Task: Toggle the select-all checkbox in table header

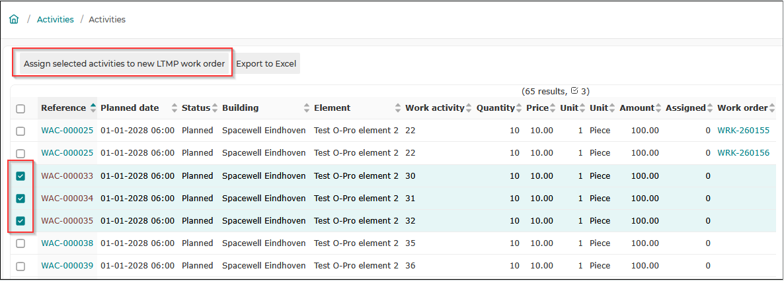Action: click(x=20, y=108)
